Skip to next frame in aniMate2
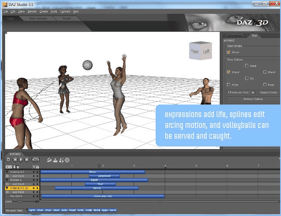 click(x=27, y=160)
